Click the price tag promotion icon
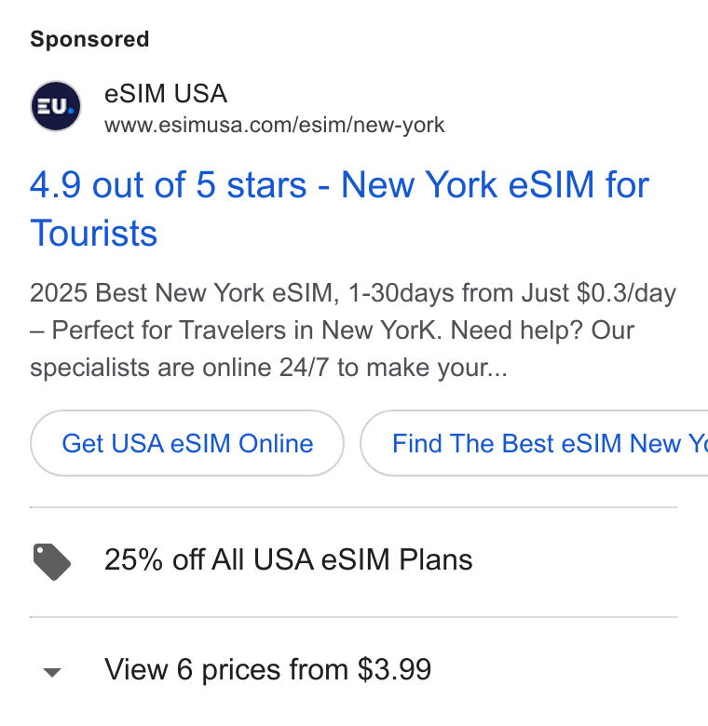The width and height of the screenshot is (708, 726). click(x=52, y=561)
